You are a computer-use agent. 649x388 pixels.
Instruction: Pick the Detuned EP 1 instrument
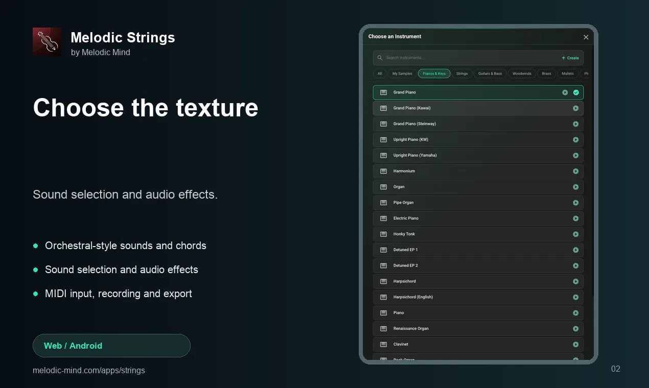coord(478,250)
